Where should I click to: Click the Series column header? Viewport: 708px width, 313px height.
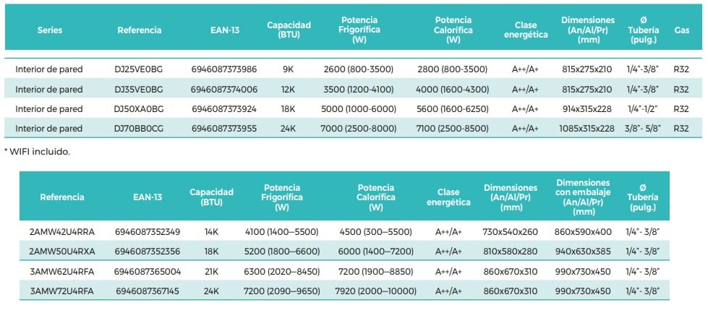[49, 30]
